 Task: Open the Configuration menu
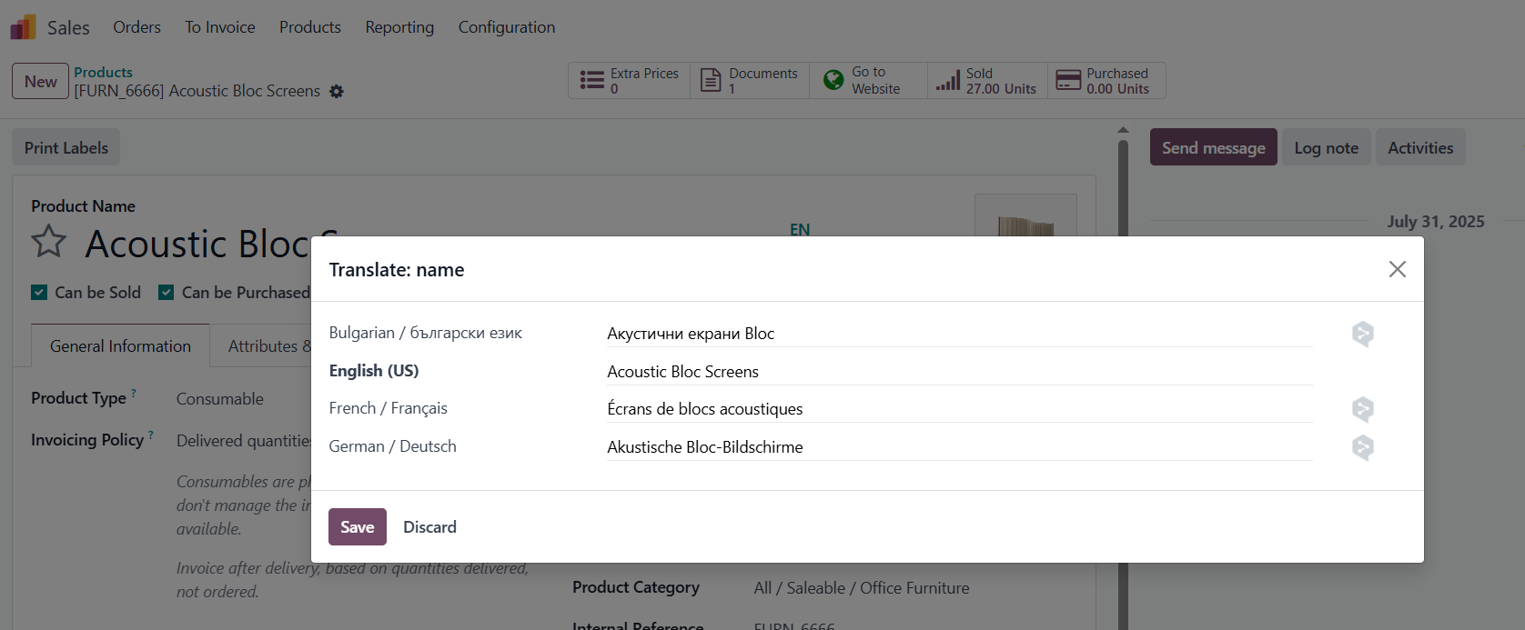click(x=506, y=27)
